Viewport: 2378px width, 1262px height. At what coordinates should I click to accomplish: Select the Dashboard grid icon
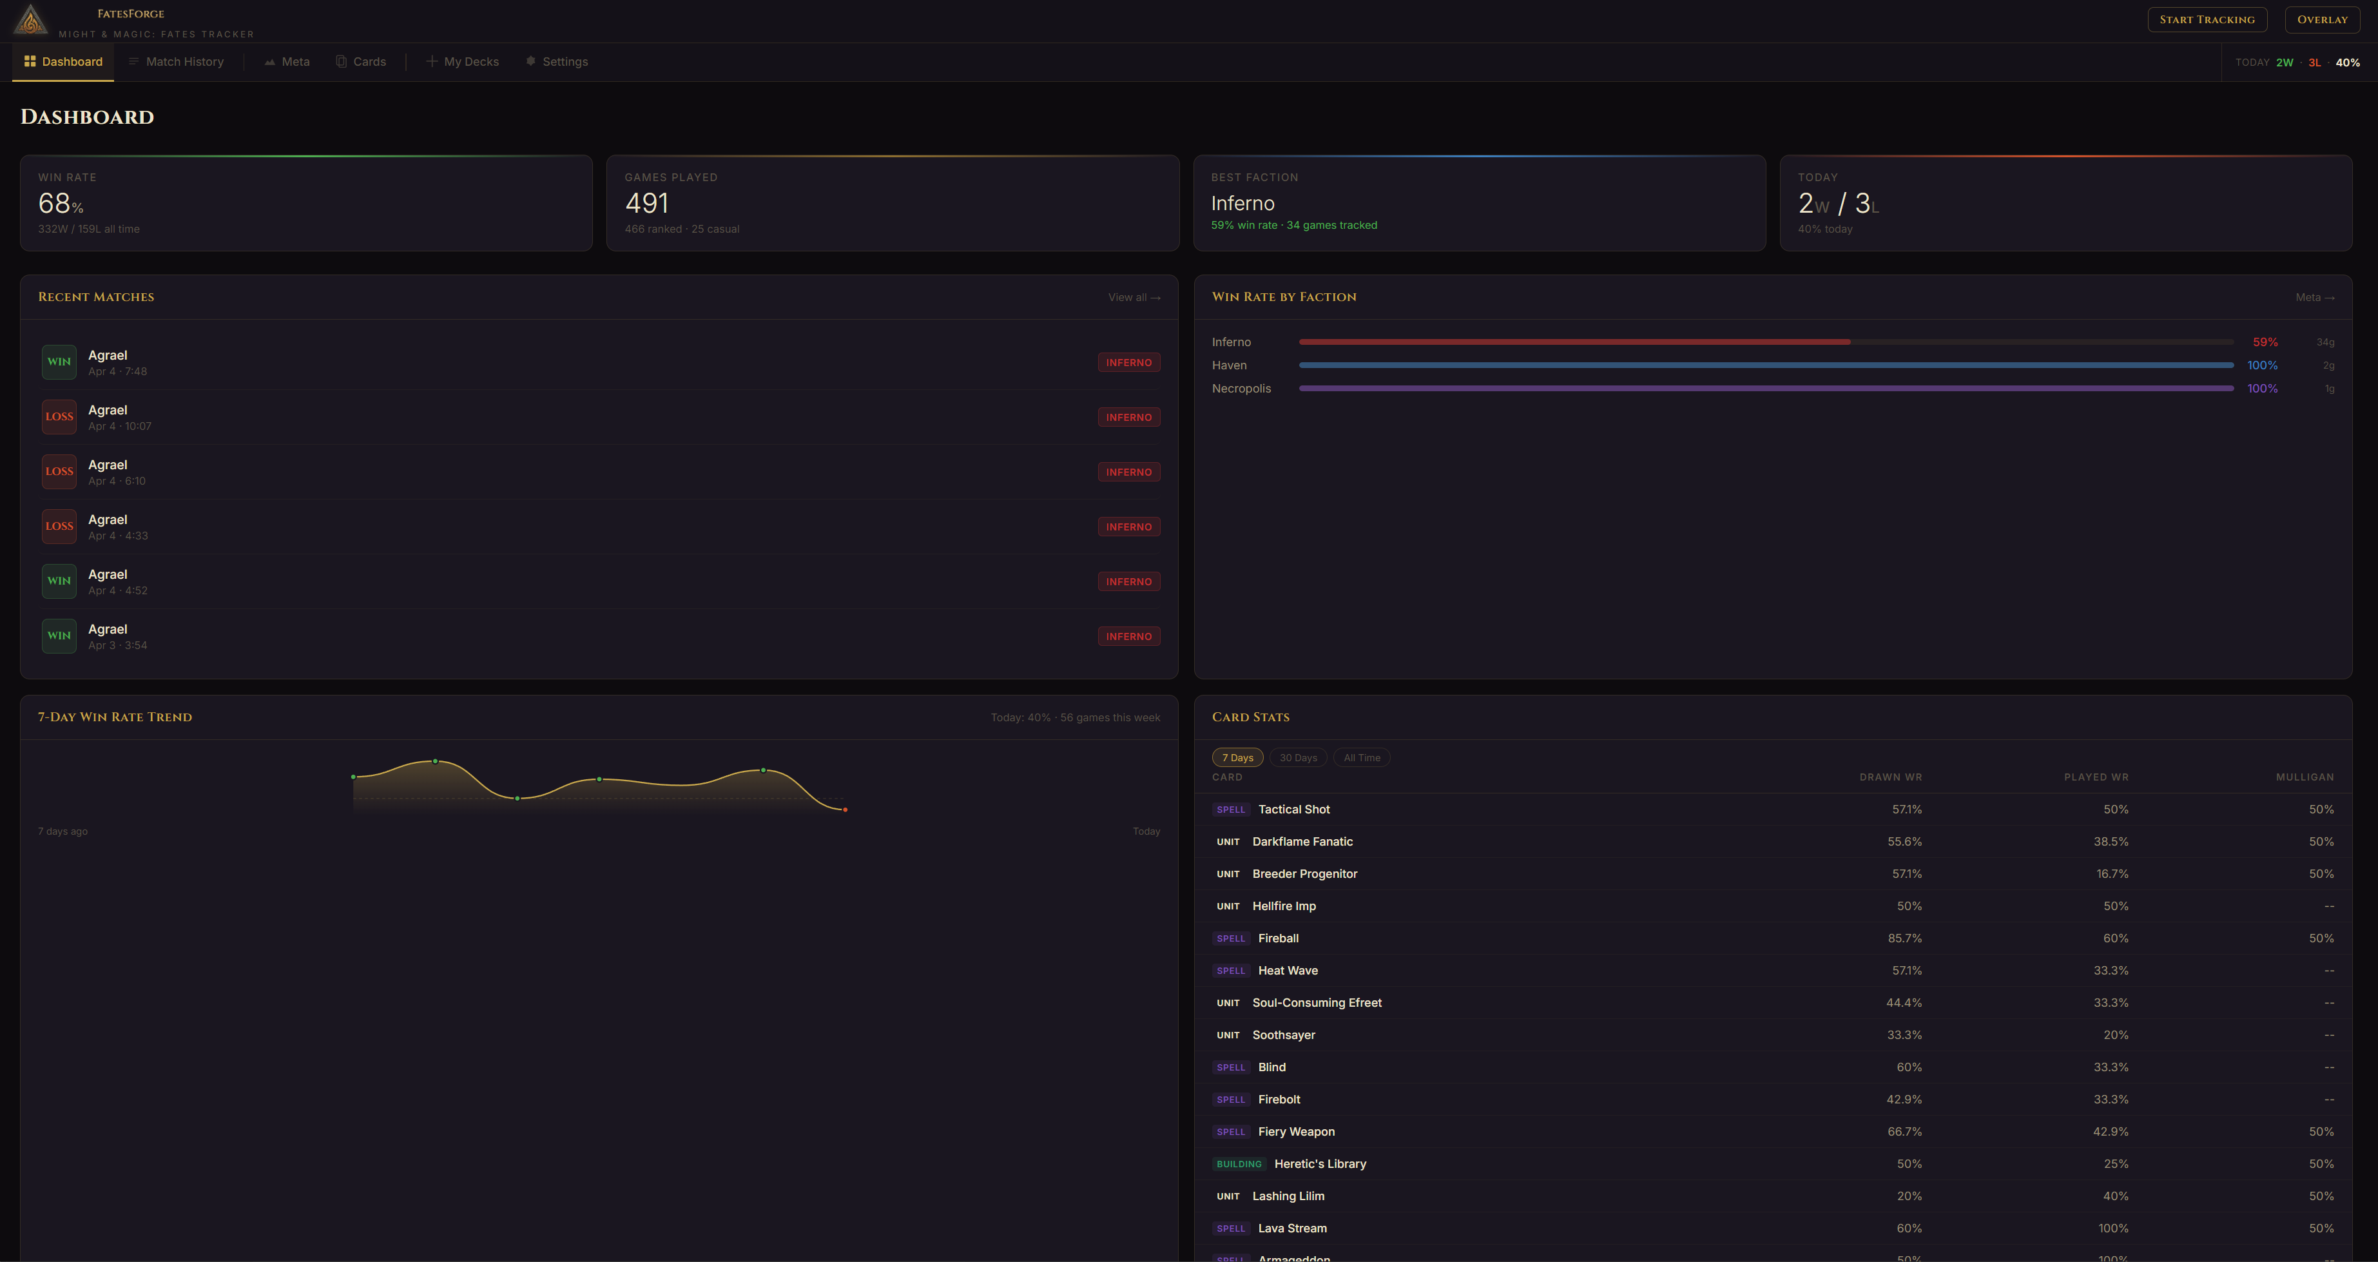tap(30, 61)
